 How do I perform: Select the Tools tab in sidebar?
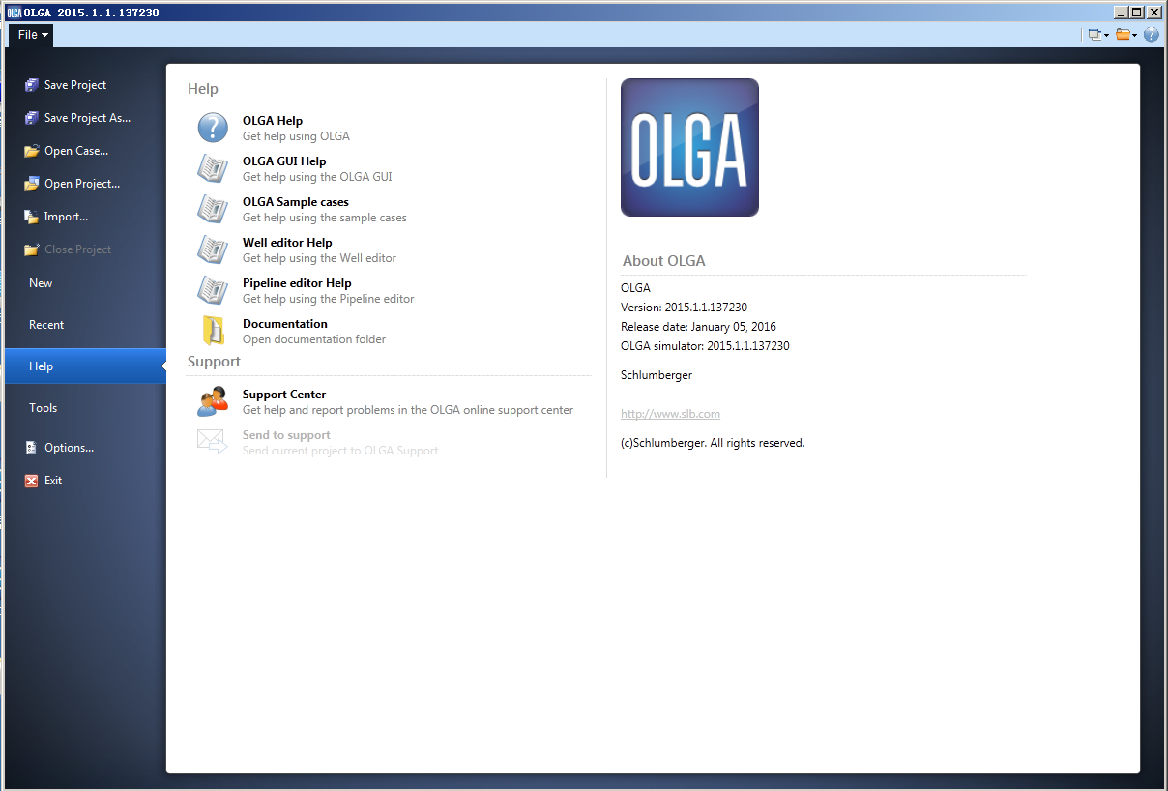(x=85, y=408)
